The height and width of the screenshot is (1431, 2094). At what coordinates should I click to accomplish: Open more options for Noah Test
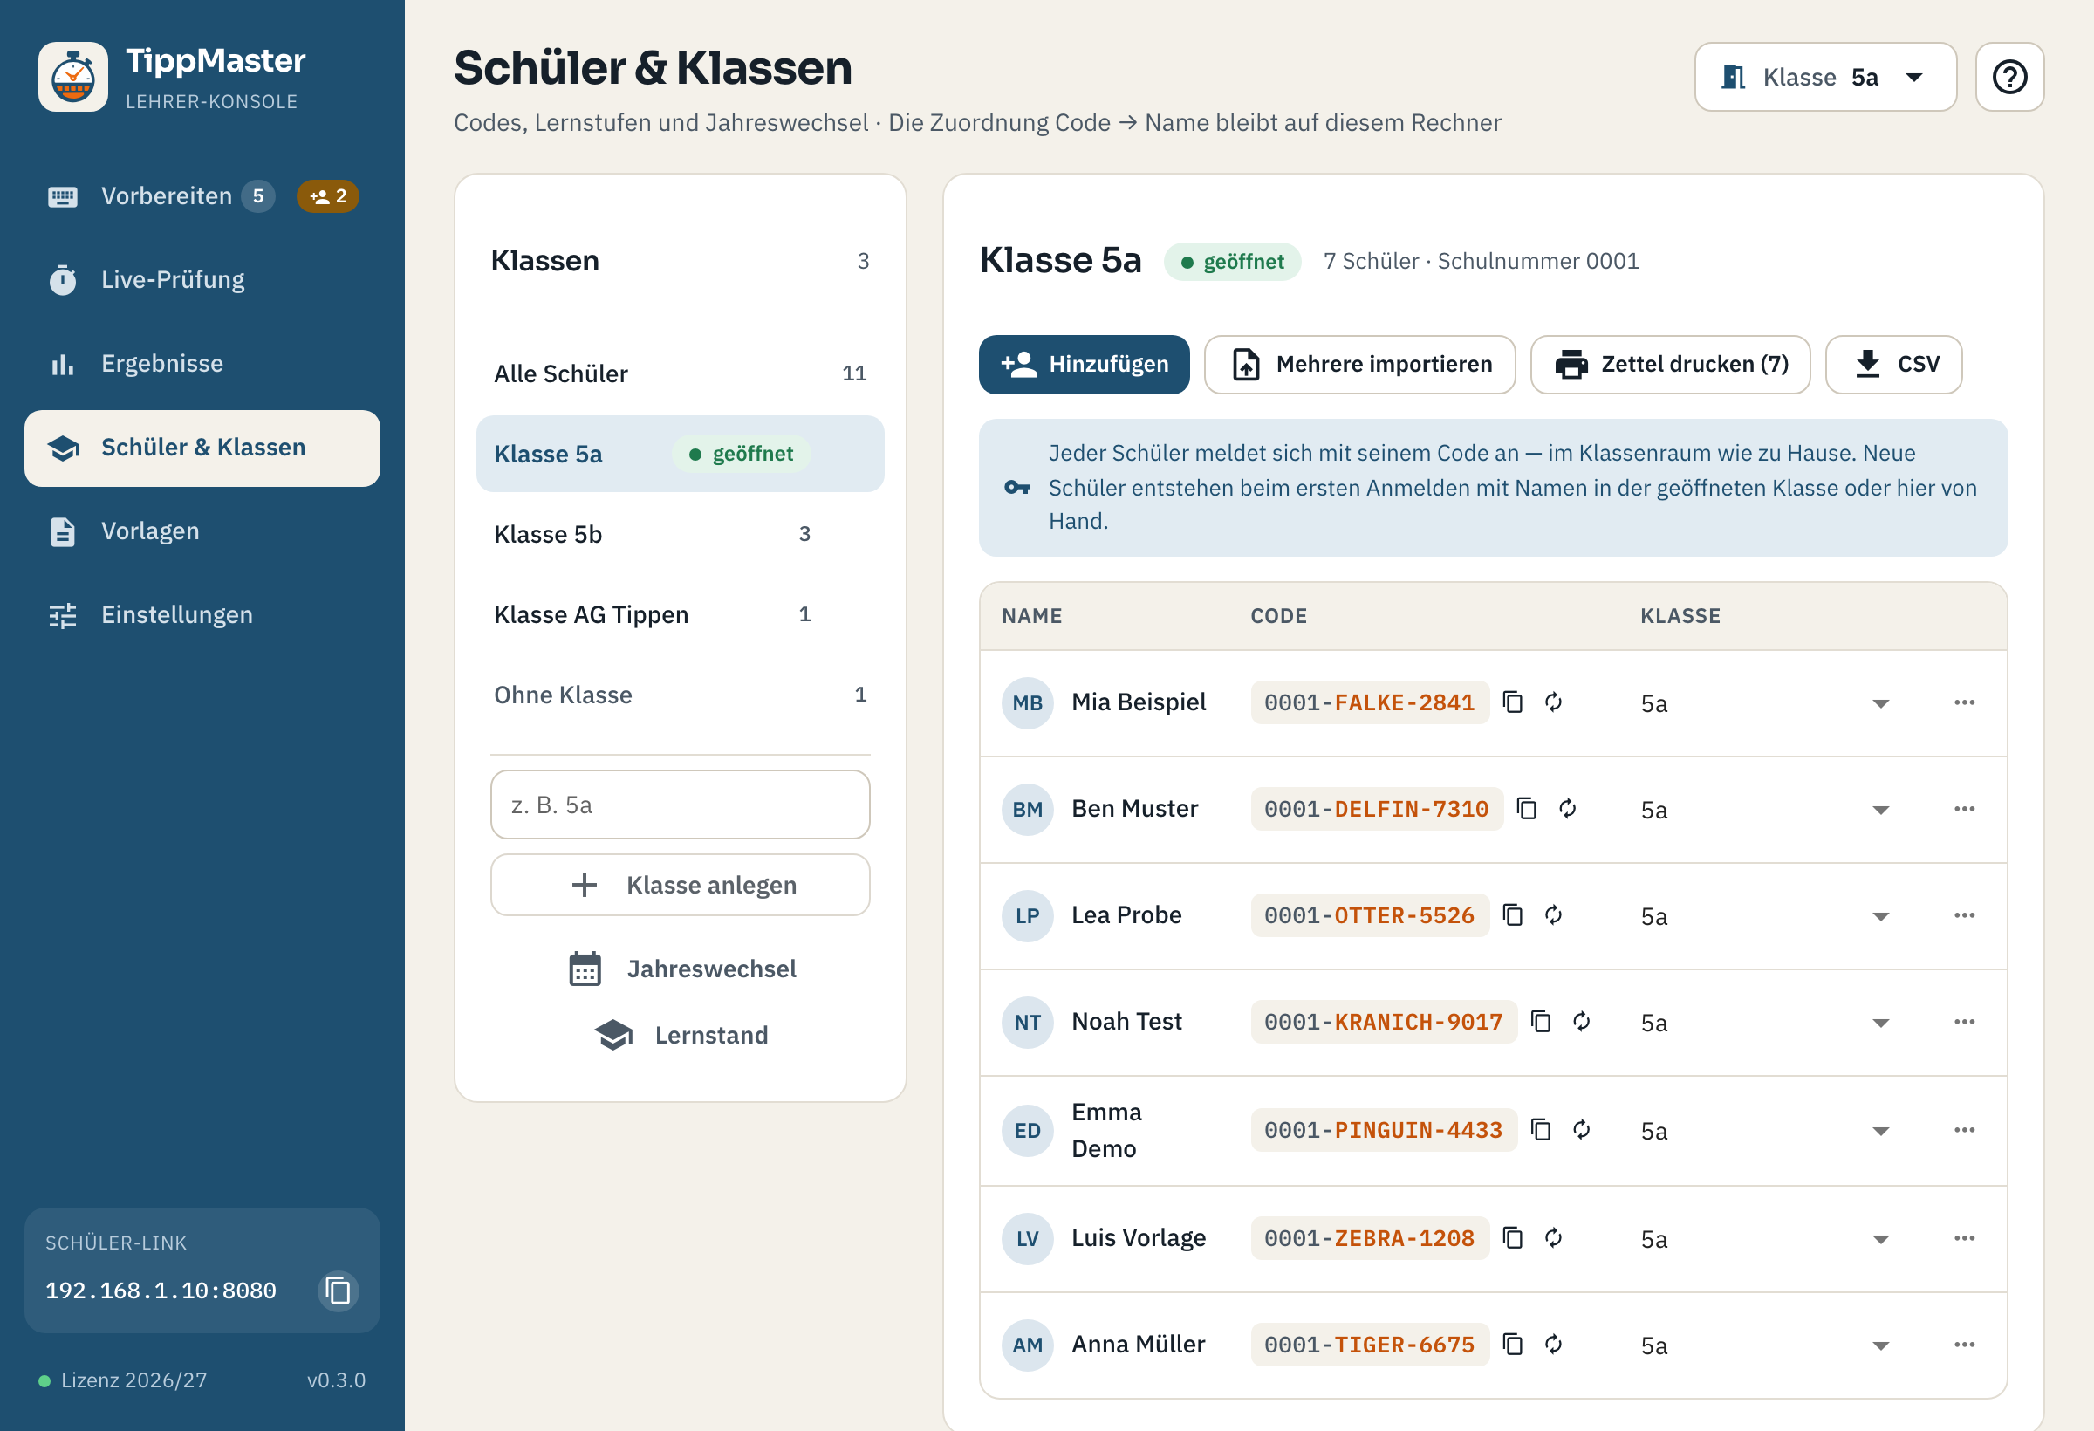tap(1964, 1021)
